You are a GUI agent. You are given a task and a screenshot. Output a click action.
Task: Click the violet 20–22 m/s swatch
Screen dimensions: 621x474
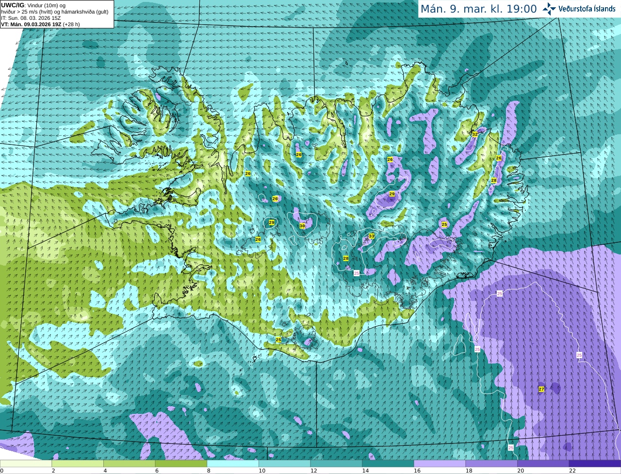pos(543,464)
